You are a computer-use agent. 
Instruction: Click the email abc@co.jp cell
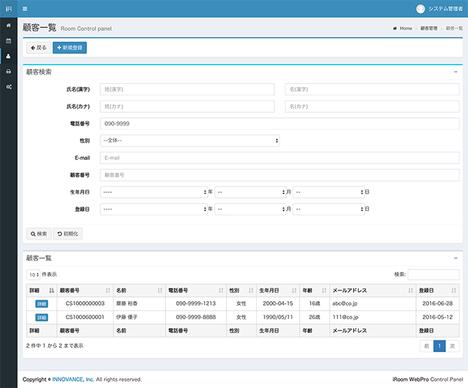(373, 304)
